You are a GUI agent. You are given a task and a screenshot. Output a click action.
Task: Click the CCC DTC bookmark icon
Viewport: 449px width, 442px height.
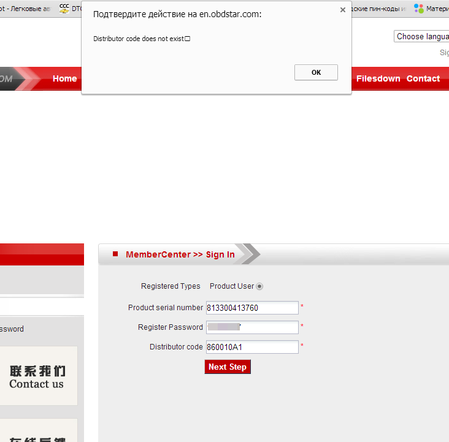[x=64, y=9]
